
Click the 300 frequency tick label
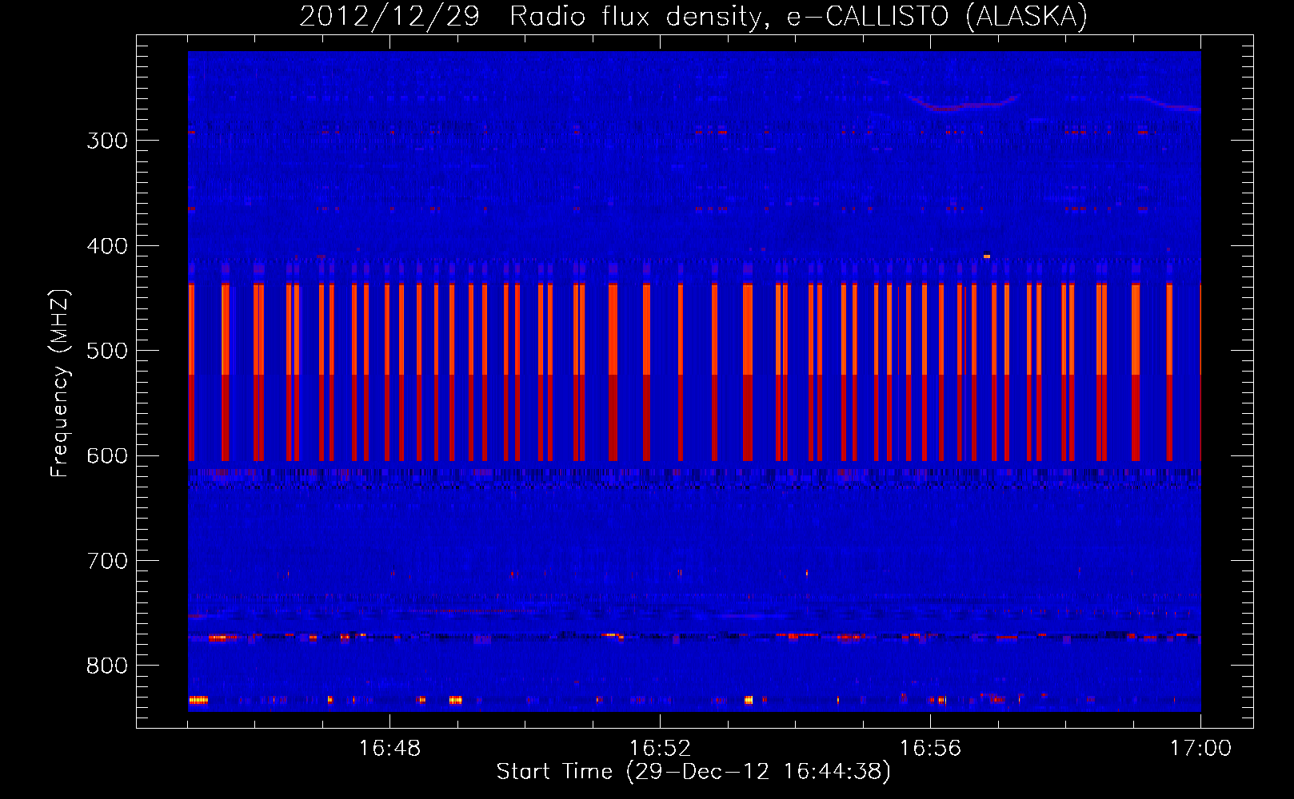[107, 141]
